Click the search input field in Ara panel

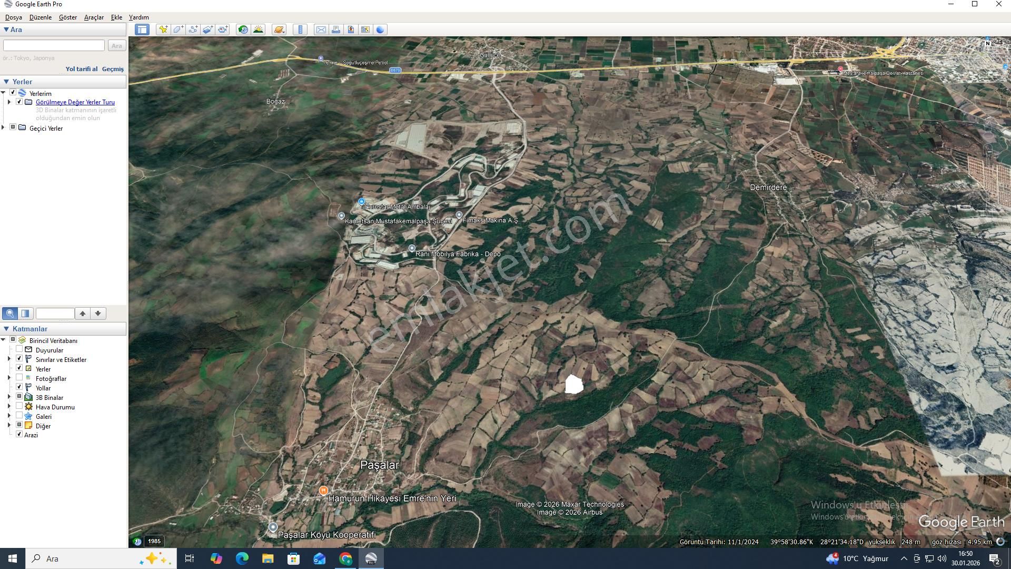(54, 46)
